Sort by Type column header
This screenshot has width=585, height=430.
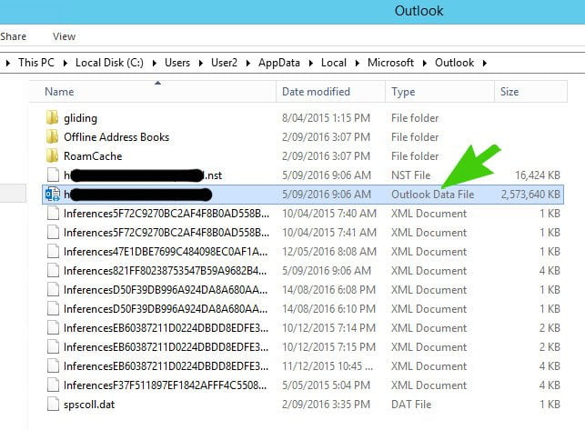coord(439,92)
